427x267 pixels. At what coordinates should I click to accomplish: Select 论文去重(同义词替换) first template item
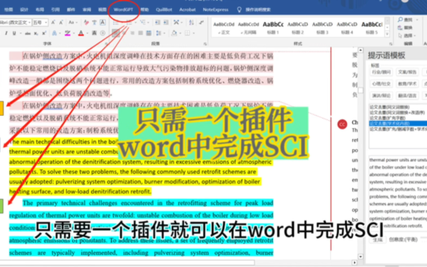point(389,107)
